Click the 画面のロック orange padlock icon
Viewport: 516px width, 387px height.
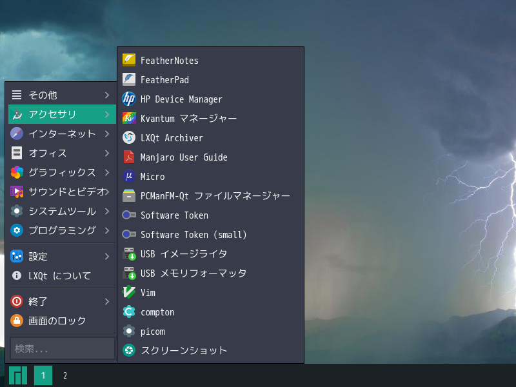[x=17, y=321]
